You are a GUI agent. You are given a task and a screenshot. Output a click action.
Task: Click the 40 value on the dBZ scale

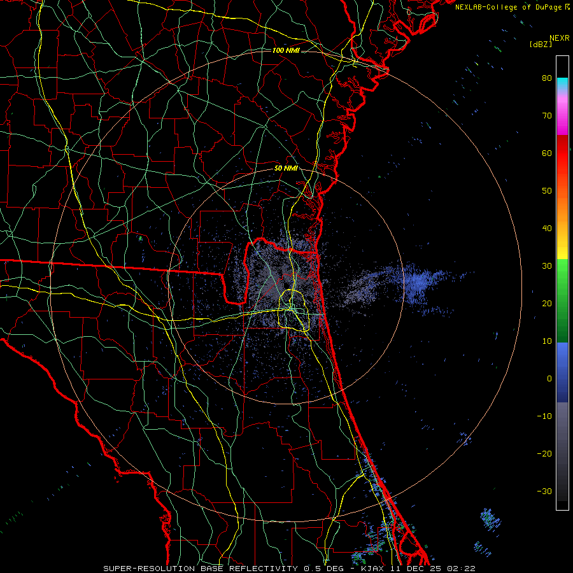547,229
